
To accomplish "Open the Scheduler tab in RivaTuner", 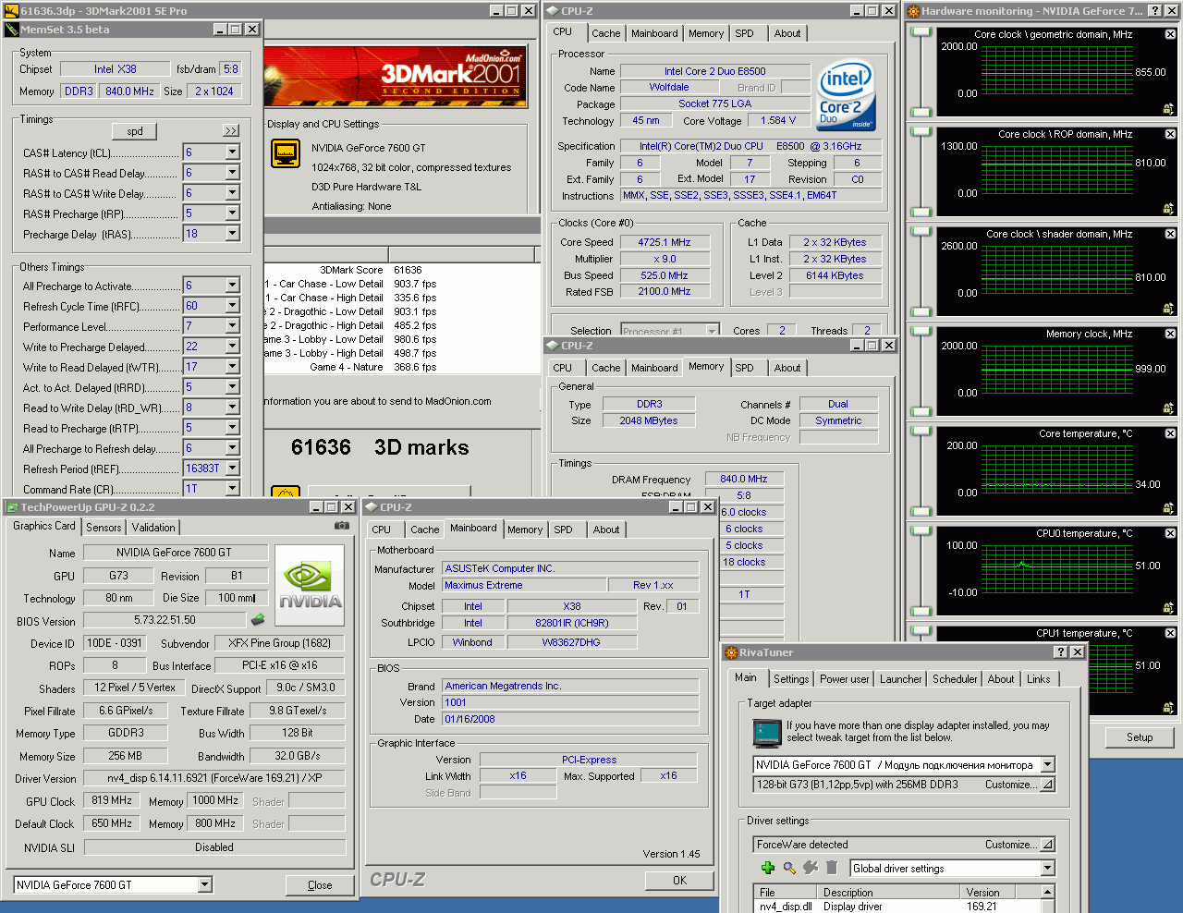I will click(x=955, y=678).
